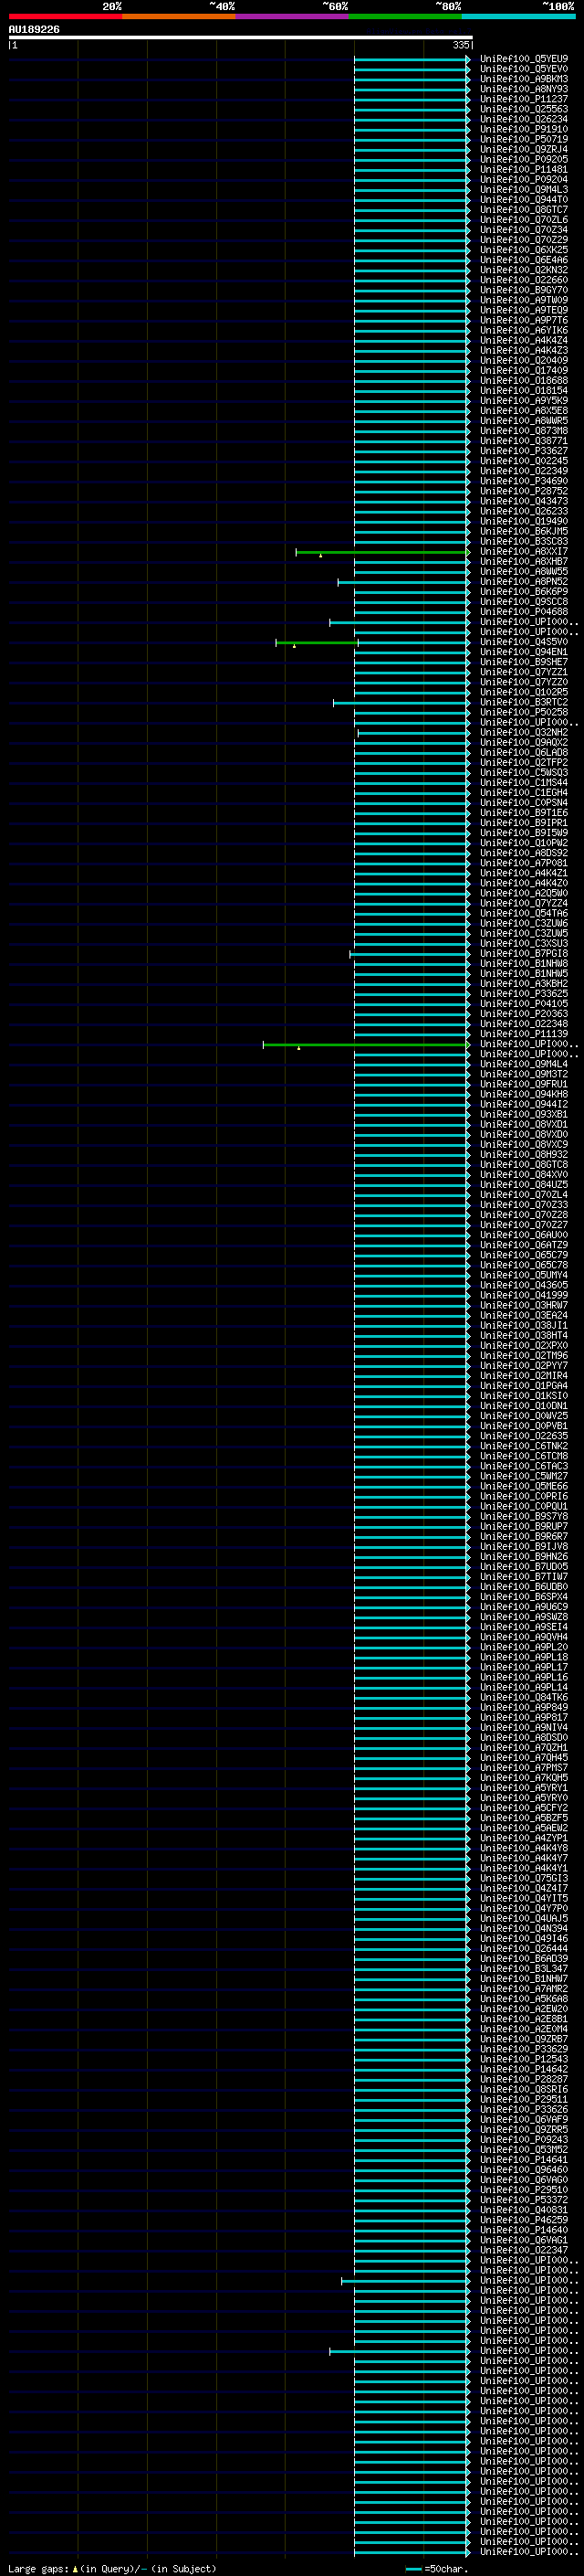The height and width of the screenshot is (2576, 584).
Task: Select hit label UniRef100_P04688
Action: 524,612
